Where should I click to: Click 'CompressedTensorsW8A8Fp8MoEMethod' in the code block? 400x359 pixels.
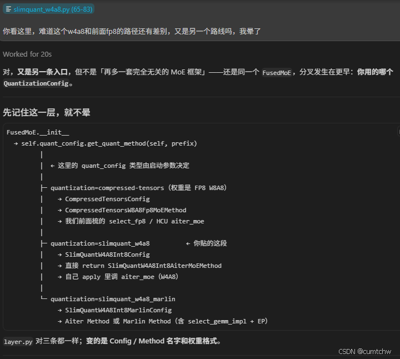(x=126, y=210)
